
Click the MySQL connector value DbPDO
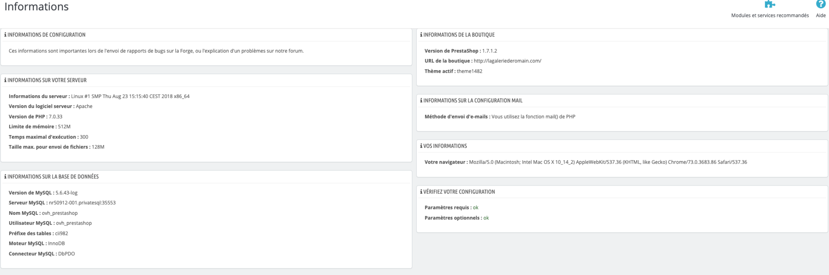[66, 254]
